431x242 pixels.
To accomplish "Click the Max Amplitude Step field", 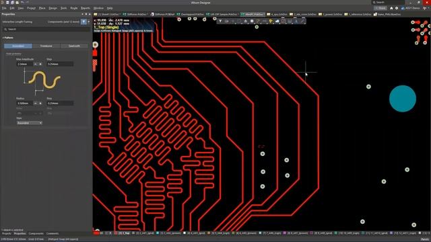I will 60,64.
